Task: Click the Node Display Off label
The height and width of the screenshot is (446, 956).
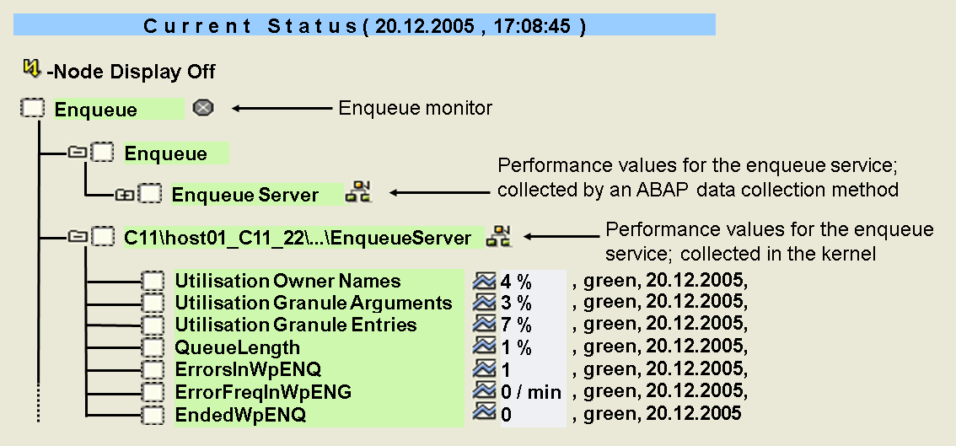Action: pos(131,73)
